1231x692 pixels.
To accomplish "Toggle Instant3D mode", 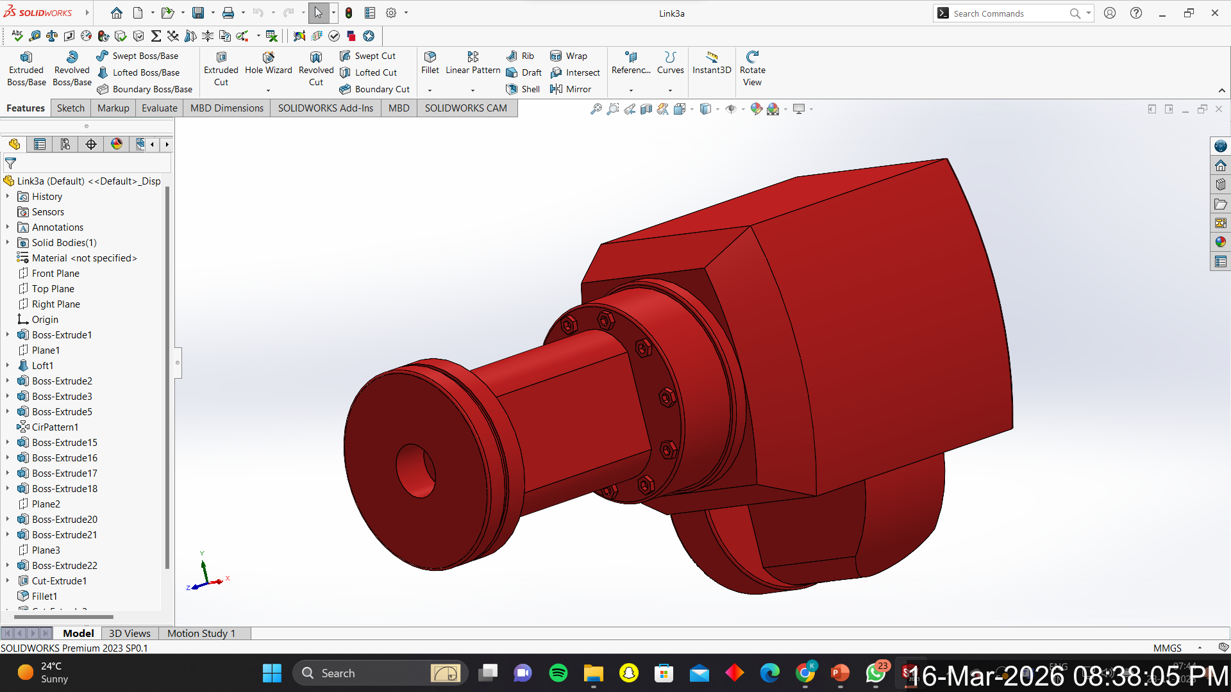I will coord(712,63).
